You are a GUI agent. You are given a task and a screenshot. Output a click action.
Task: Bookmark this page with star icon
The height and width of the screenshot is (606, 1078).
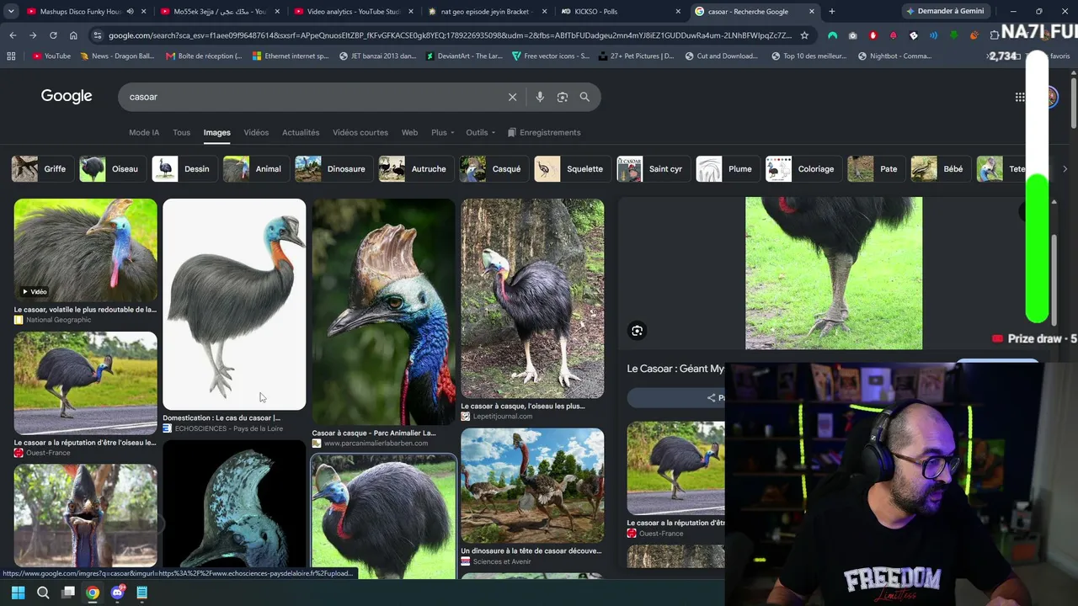804,35
